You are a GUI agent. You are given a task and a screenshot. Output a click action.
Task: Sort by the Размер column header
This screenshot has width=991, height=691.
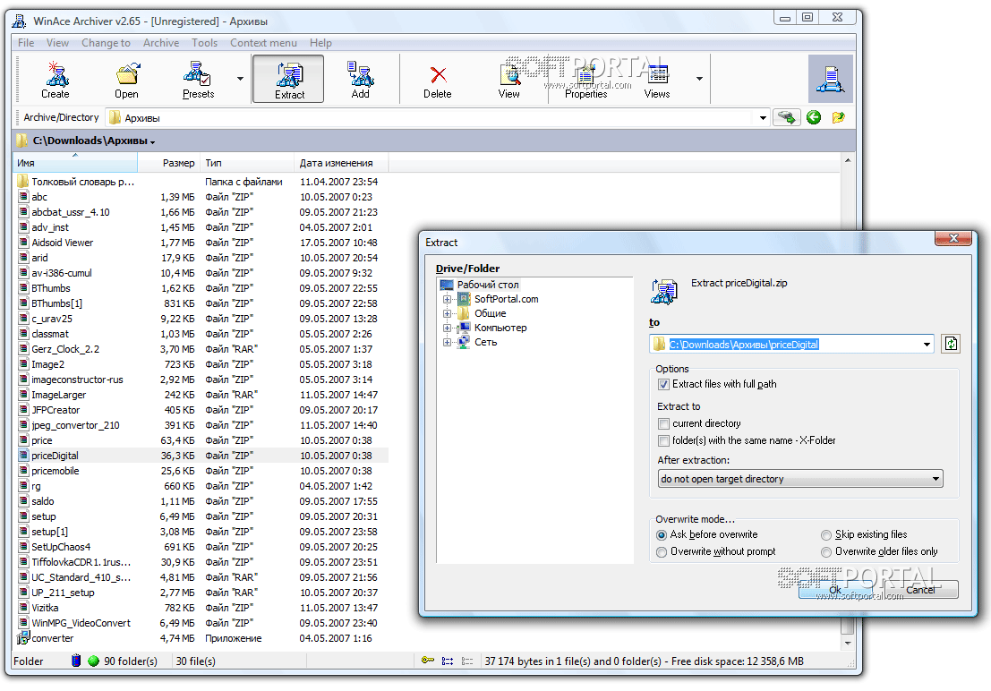pos(169,163)
